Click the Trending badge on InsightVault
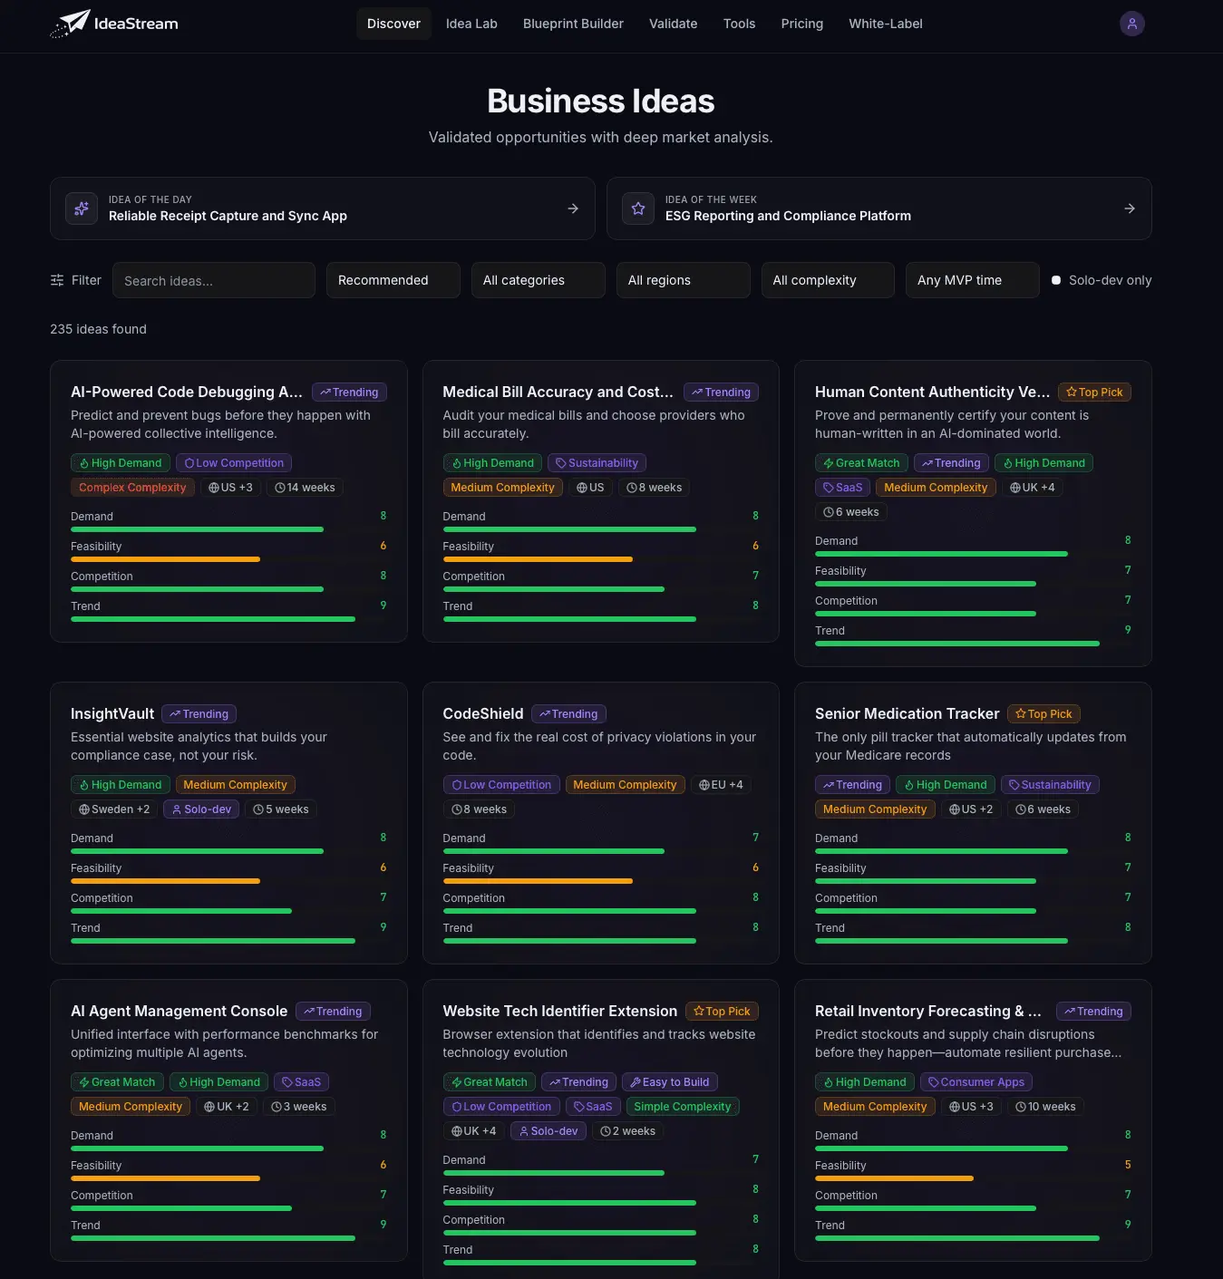Viewport: 1223px width, 1279px height. pos(199,714)
